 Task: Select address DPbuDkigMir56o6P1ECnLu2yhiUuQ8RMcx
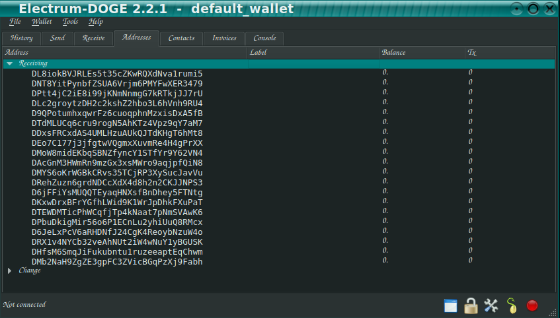117,222
